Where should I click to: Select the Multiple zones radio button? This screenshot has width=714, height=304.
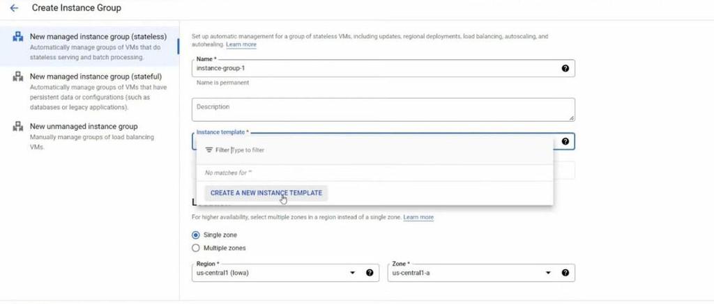[x=195, y=248]
